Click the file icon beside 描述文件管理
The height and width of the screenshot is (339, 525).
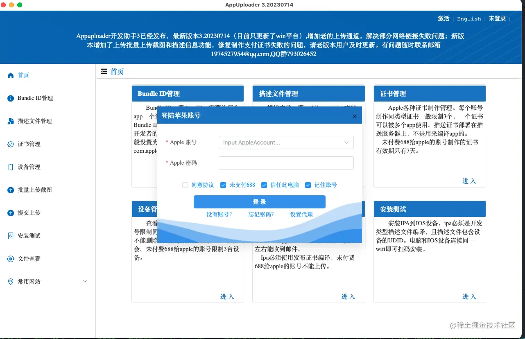11,121
